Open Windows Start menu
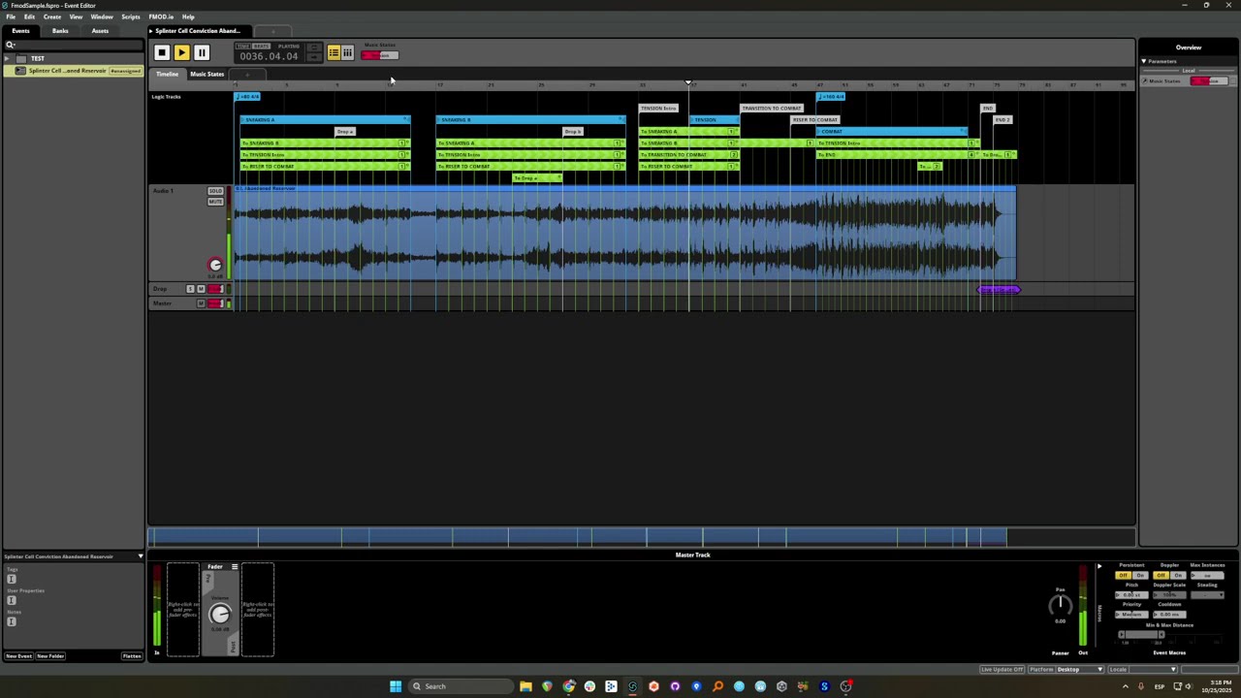1241x698 pixels. 396,686
